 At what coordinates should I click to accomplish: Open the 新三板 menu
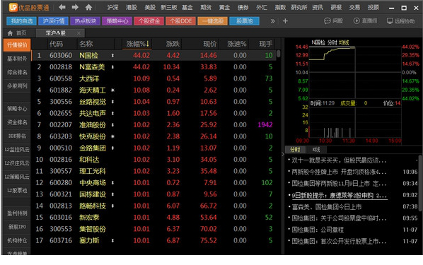pyautogui.click(x=168, y=7)
